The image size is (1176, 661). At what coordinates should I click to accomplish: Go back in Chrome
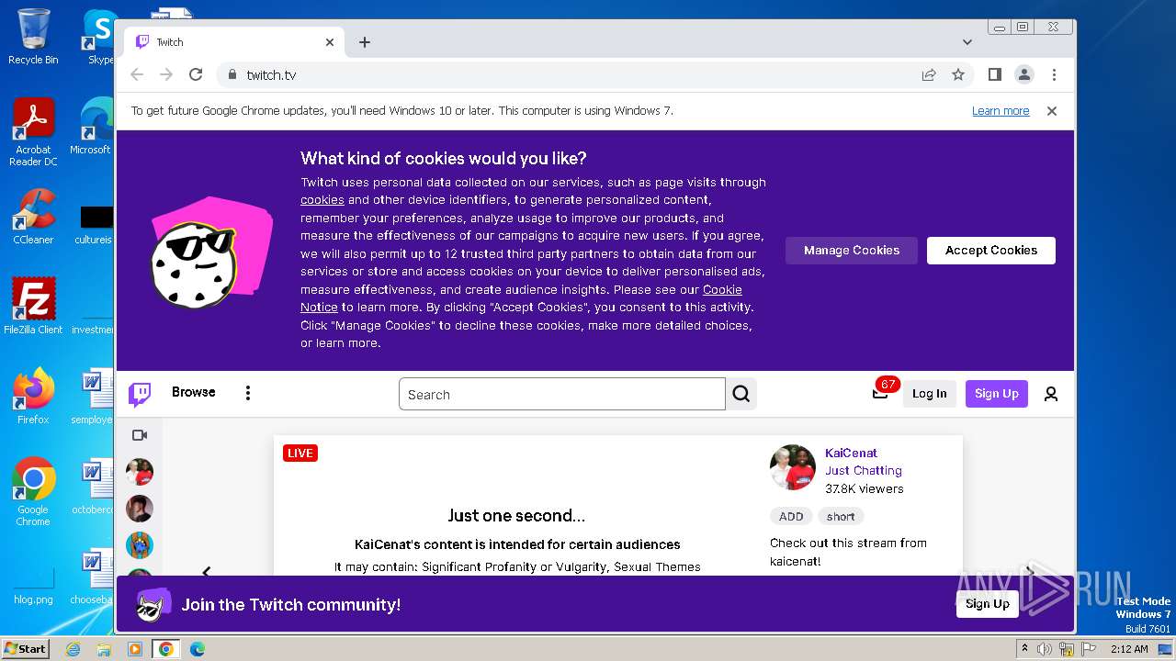(x=137, y=74)
